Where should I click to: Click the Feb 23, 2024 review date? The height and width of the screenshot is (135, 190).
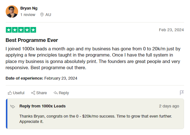[x=171, y=30]
